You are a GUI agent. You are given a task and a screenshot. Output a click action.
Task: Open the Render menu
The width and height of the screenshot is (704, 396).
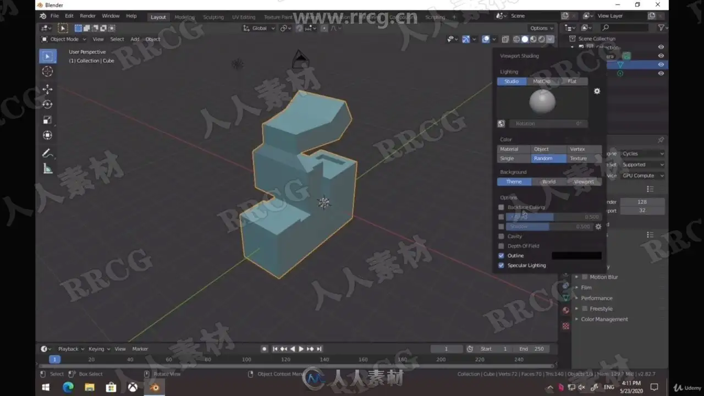[87, 16]
